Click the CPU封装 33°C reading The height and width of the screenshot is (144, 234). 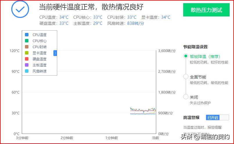[122, 17]
